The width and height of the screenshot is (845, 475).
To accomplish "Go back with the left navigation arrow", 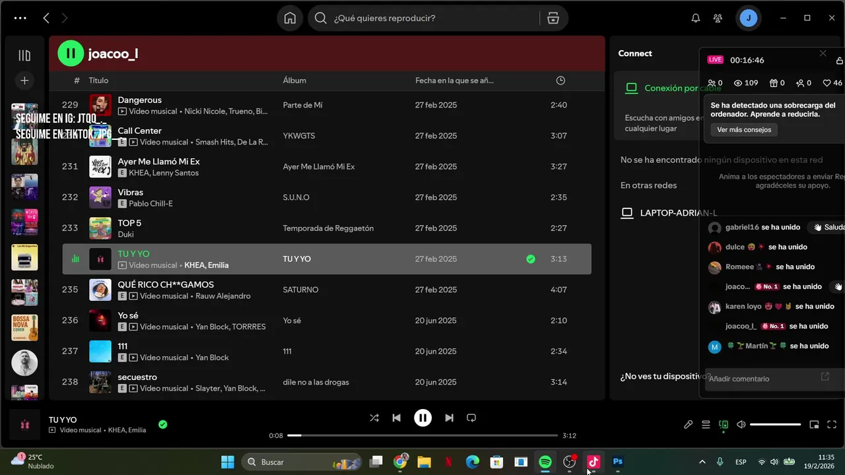I will 46,18.
